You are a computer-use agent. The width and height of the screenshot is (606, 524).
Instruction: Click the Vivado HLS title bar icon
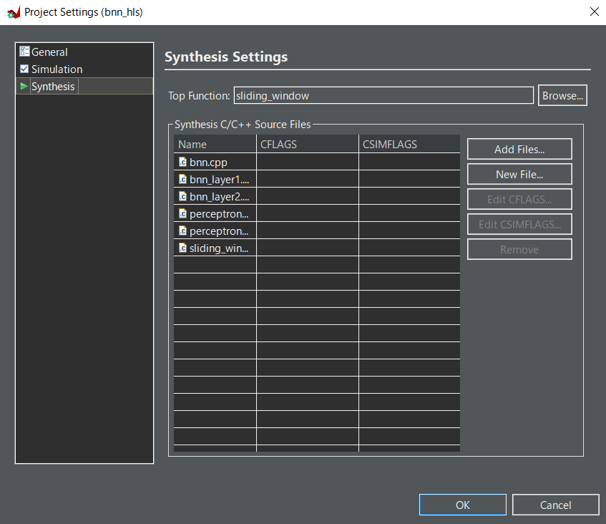[x=13, y=12]
